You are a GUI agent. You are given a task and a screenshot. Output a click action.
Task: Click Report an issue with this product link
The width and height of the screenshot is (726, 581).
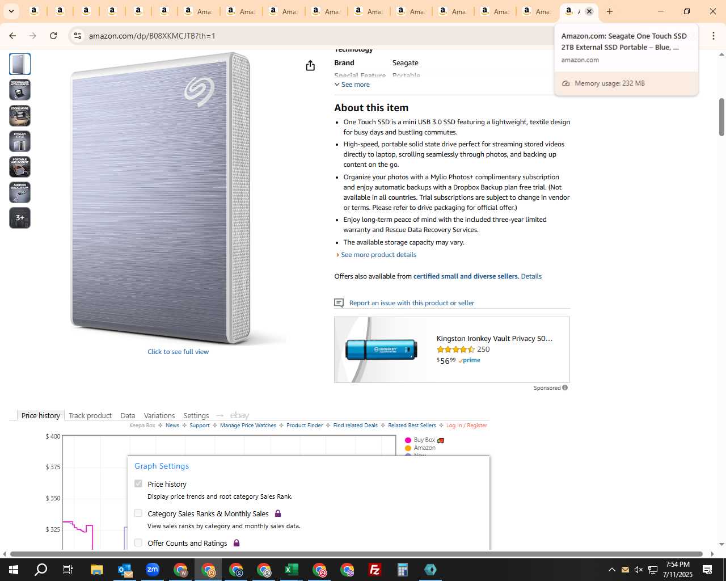coord(412,303)
